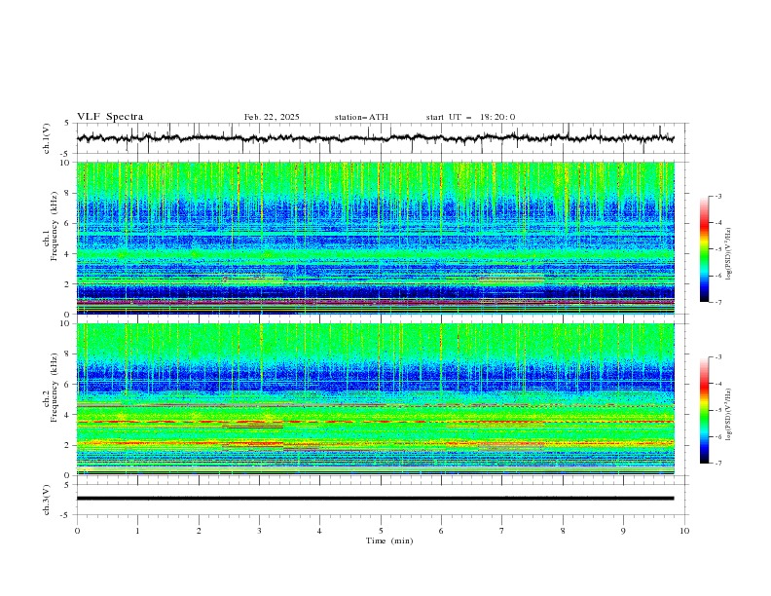Click the '2' tick on the Time axis
Screen dimensions: 771x596
tap(199, 531)
